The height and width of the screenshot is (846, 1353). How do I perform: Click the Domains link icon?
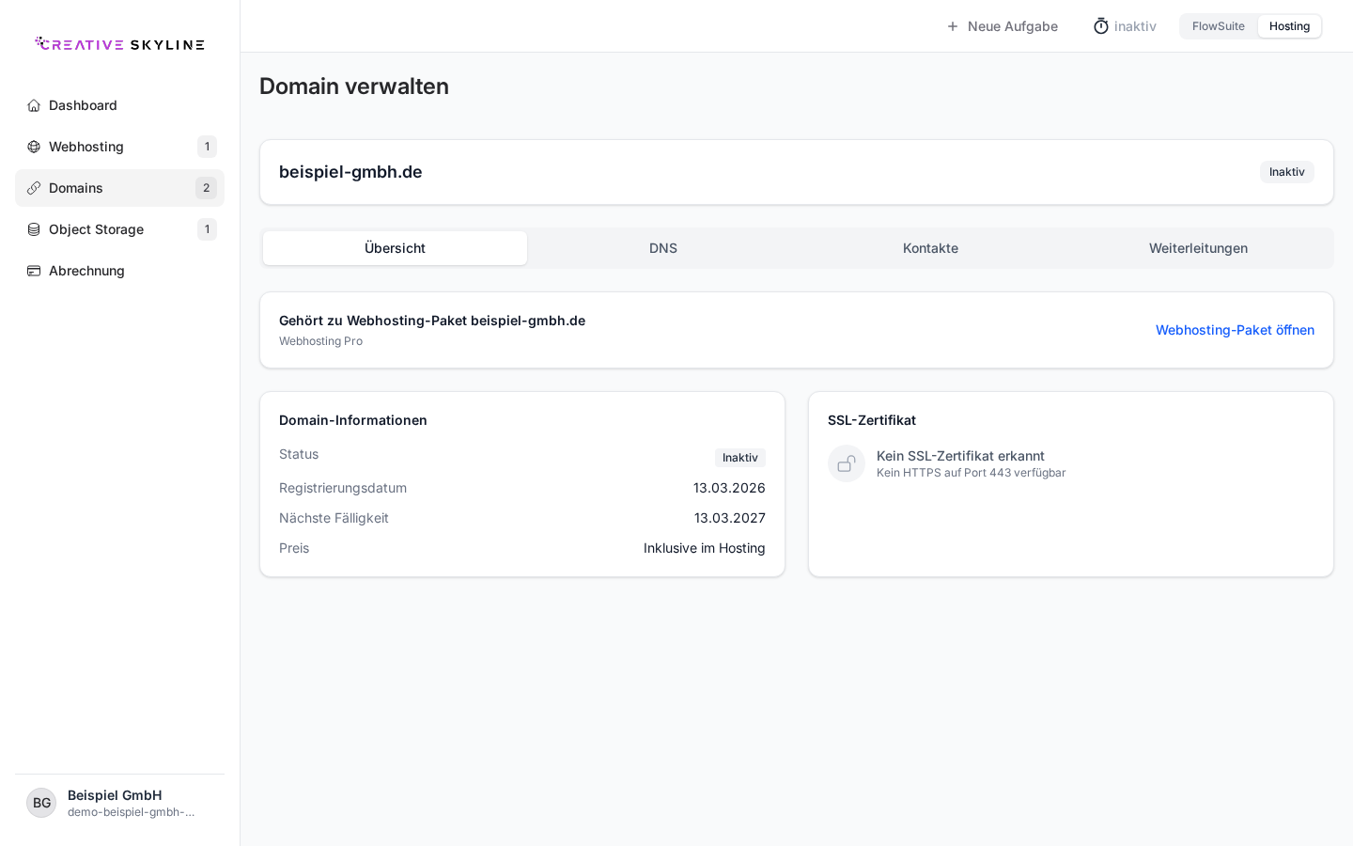[34, 188]
